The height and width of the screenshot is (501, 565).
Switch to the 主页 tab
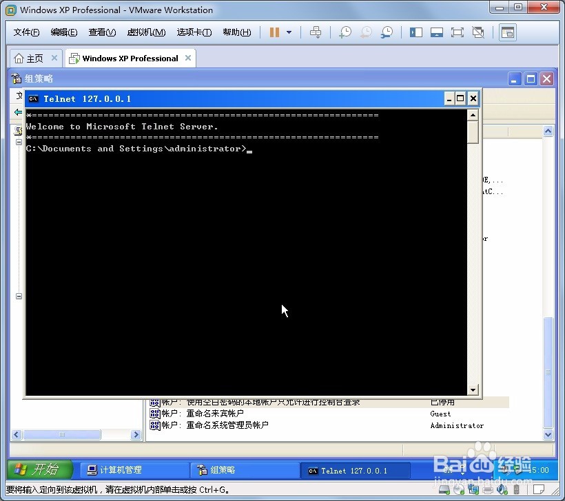tap(31, 58)
